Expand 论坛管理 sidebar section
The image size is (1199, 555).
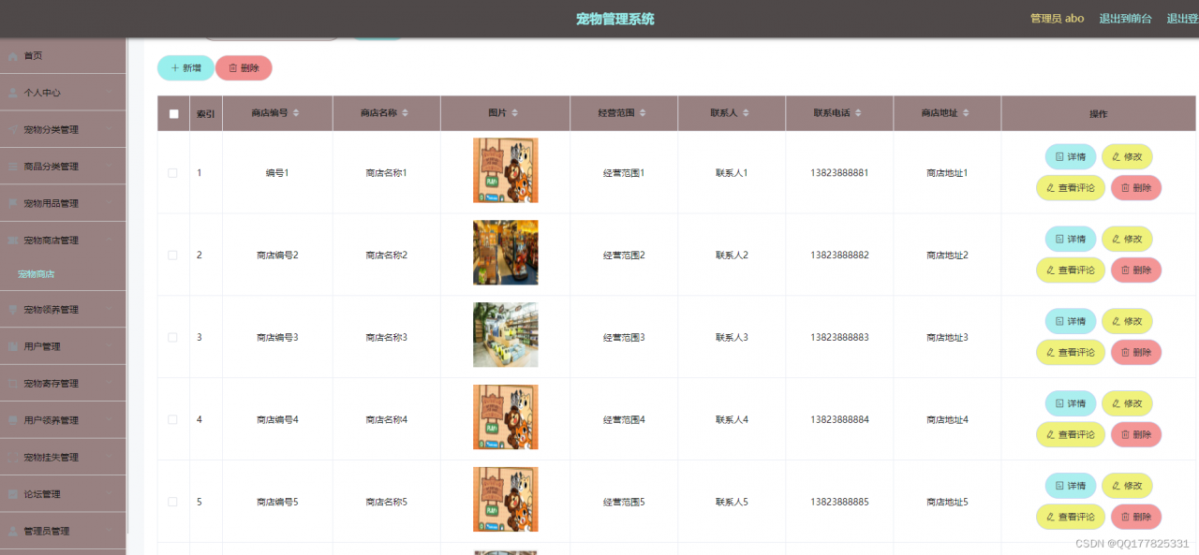(x=63, y=494)
